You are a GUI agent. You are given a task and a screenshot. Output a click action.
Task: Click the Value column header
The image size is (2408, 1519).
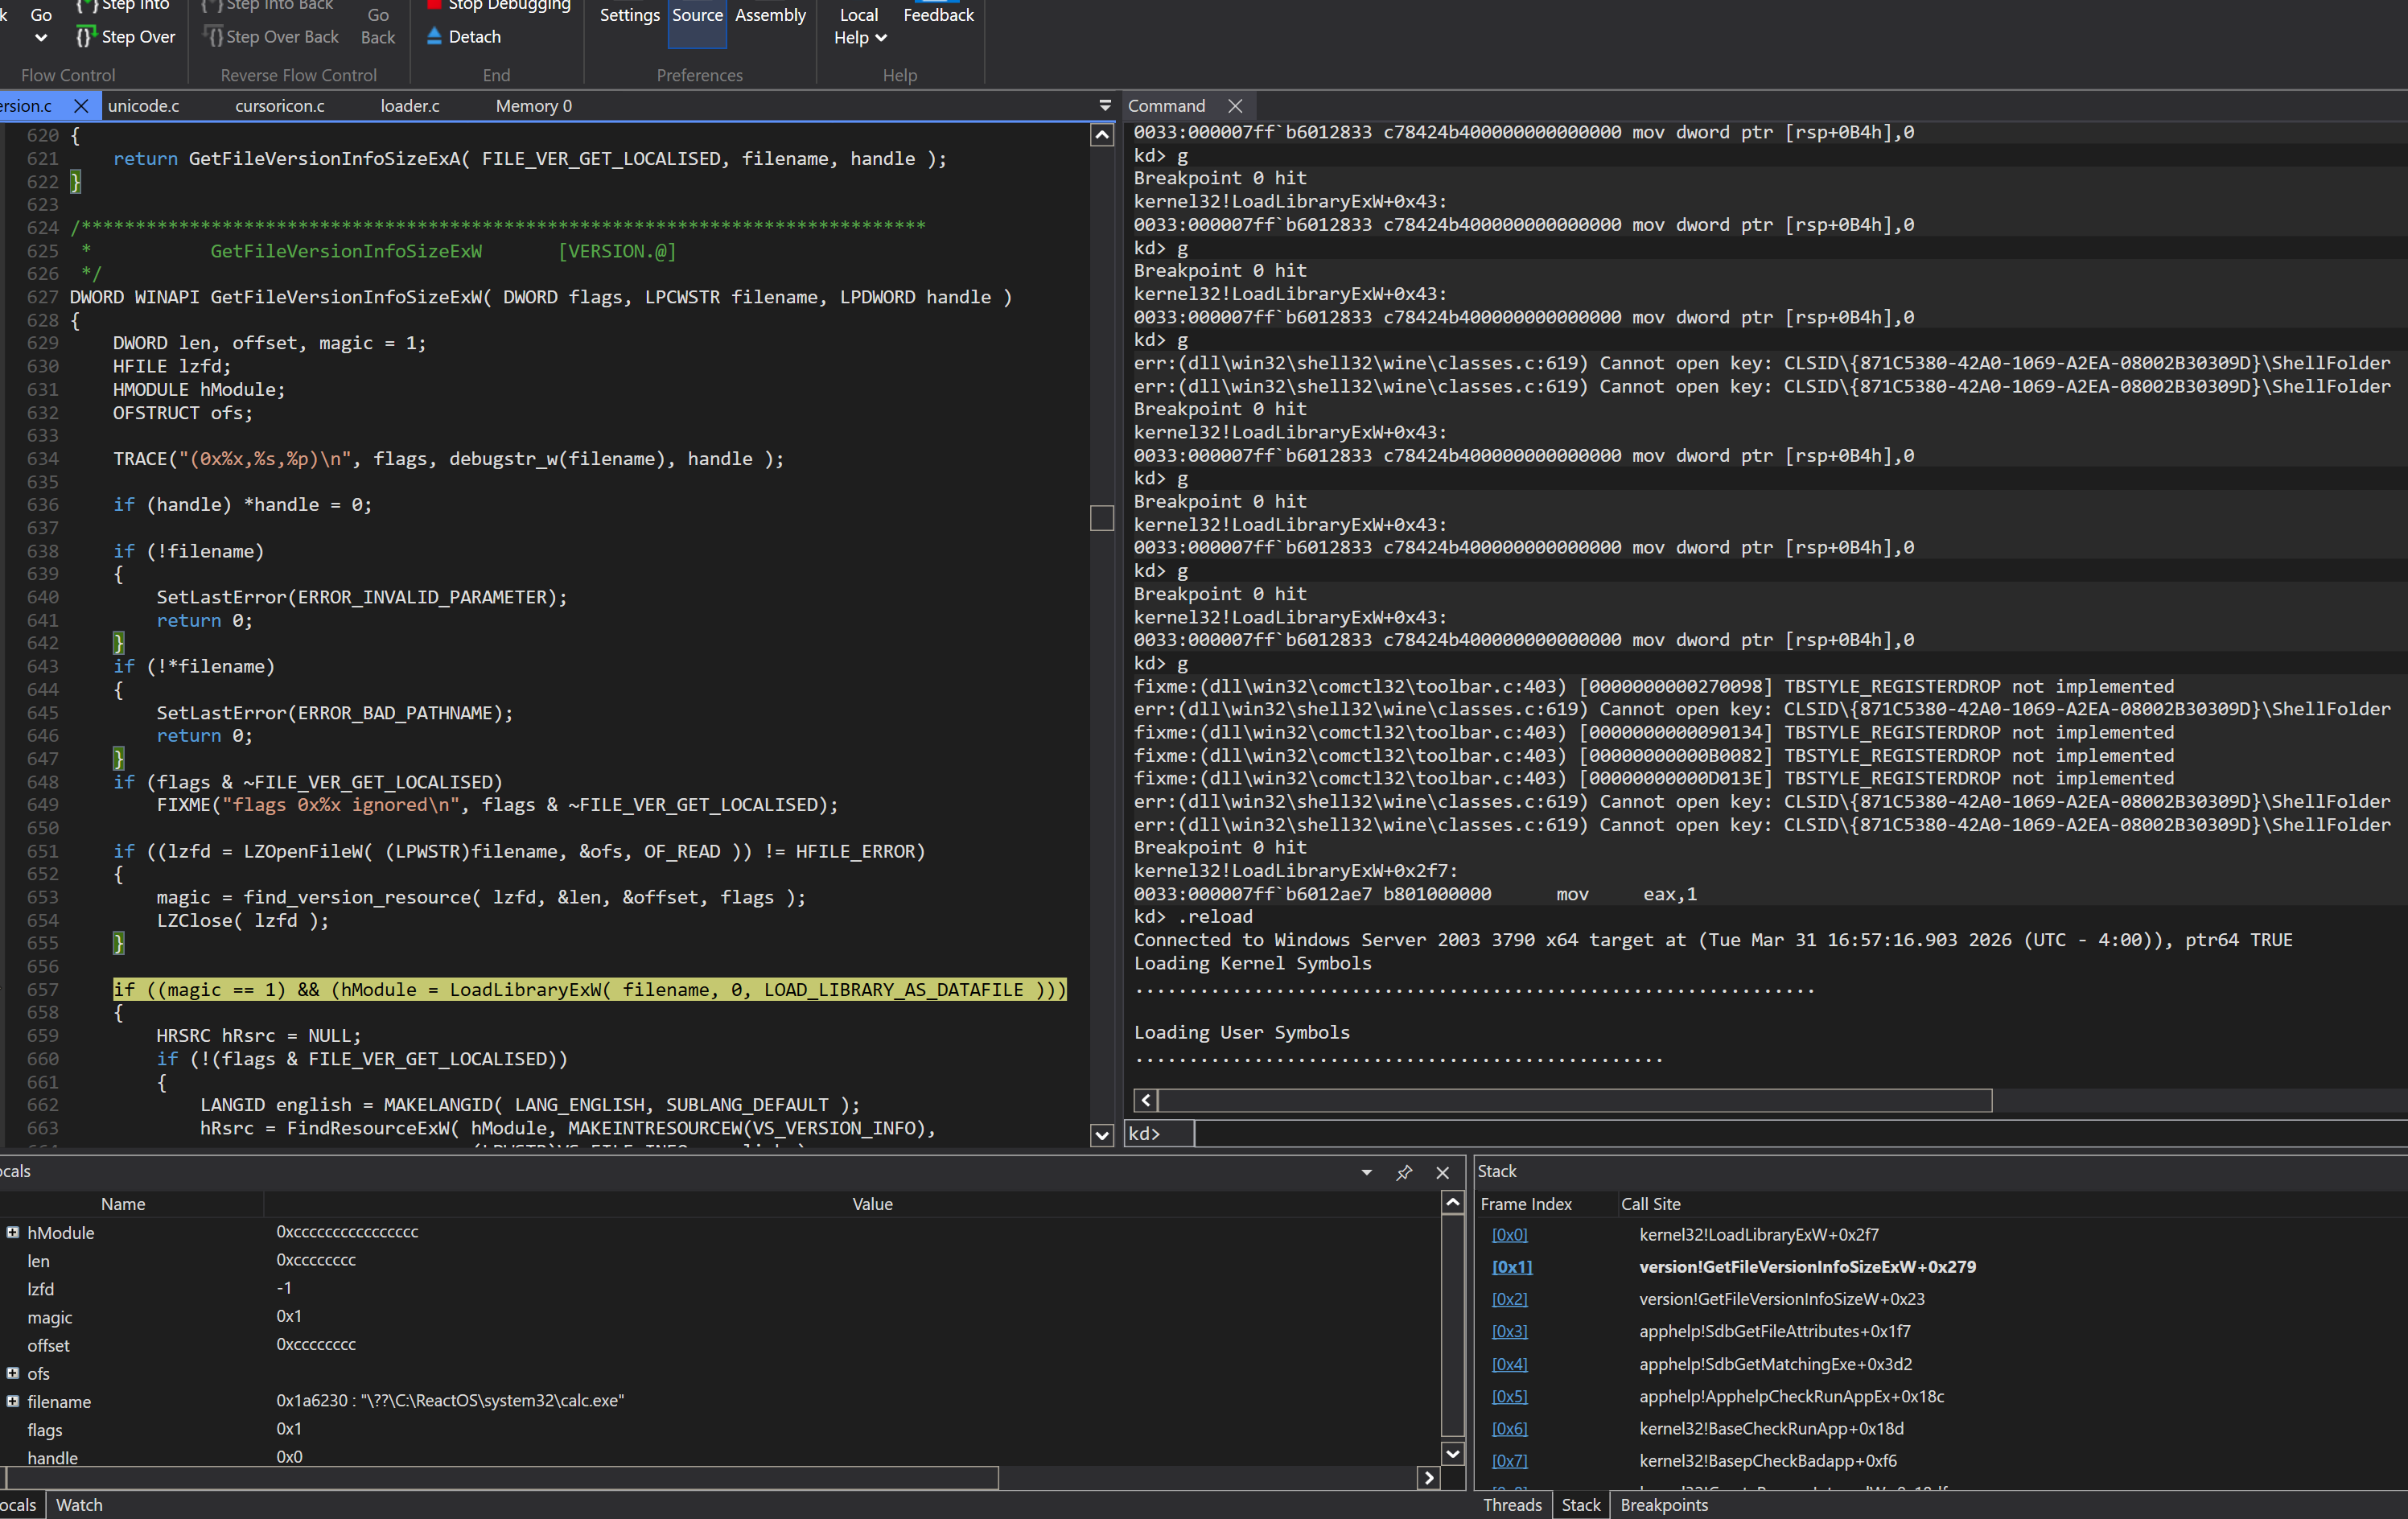click(x=872, y=1204)
